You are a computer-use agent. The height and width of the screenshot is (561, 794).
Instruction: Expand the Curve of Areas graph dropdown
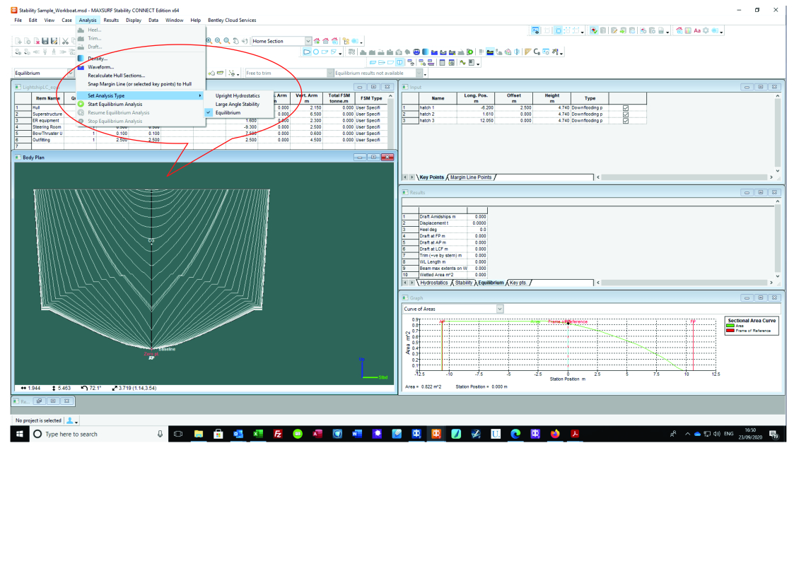(x=500, y=309)
